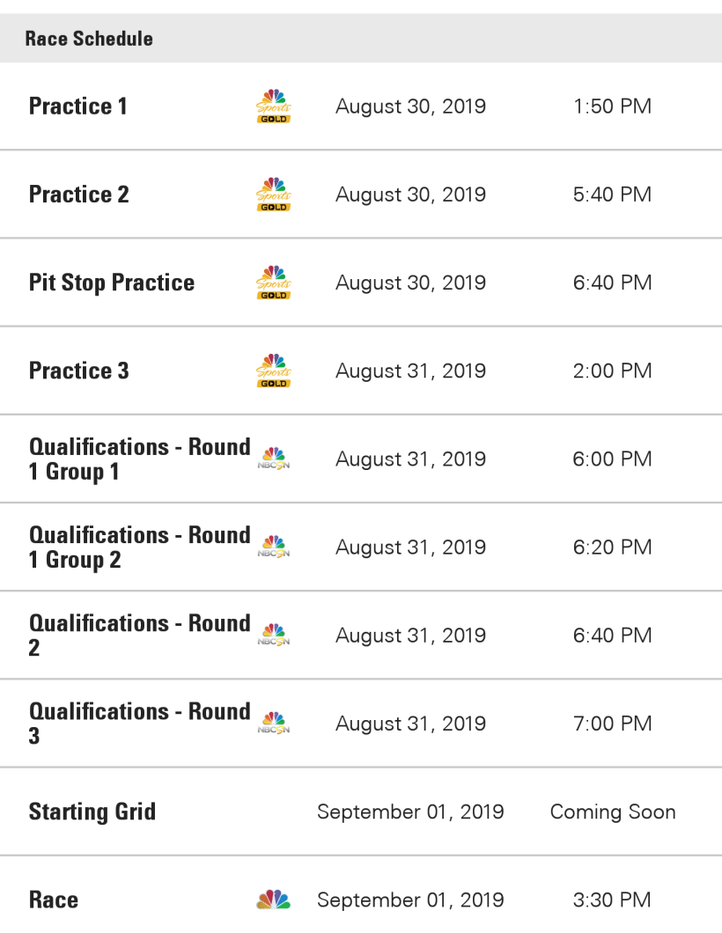Click the 3:30 PM race start time

pos(612,900)
